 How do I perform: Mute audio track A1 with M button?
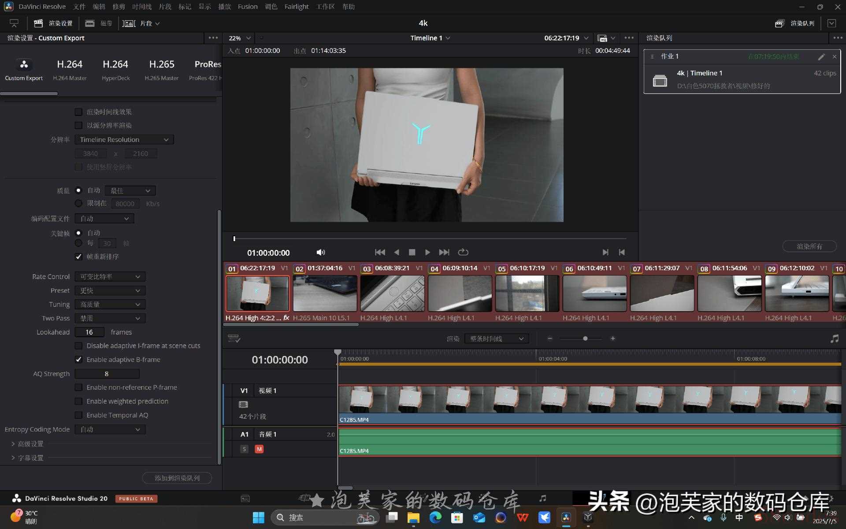click(x=259, y=449)
